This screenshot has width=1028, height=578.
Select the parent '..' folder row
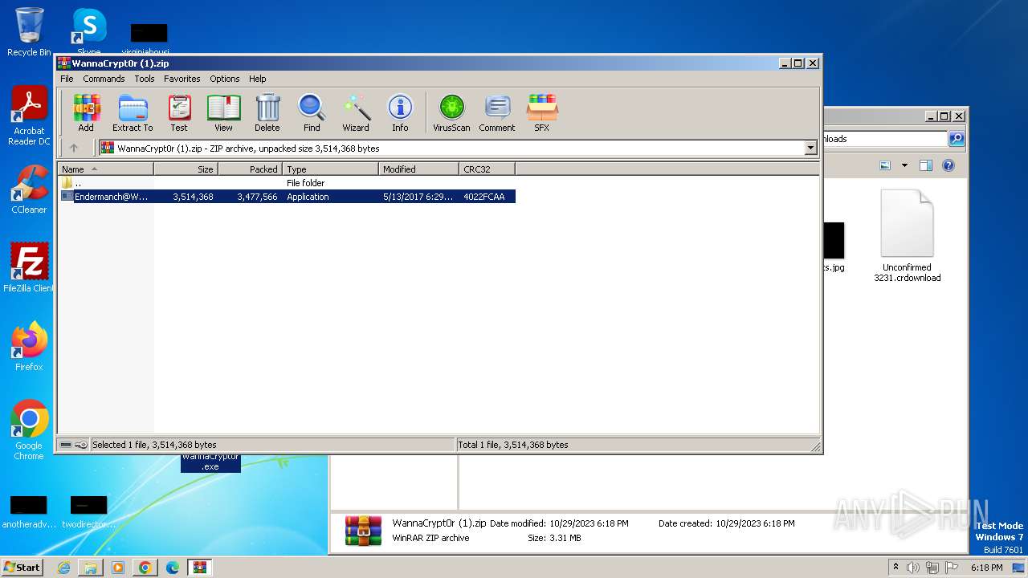pos(287,183)
